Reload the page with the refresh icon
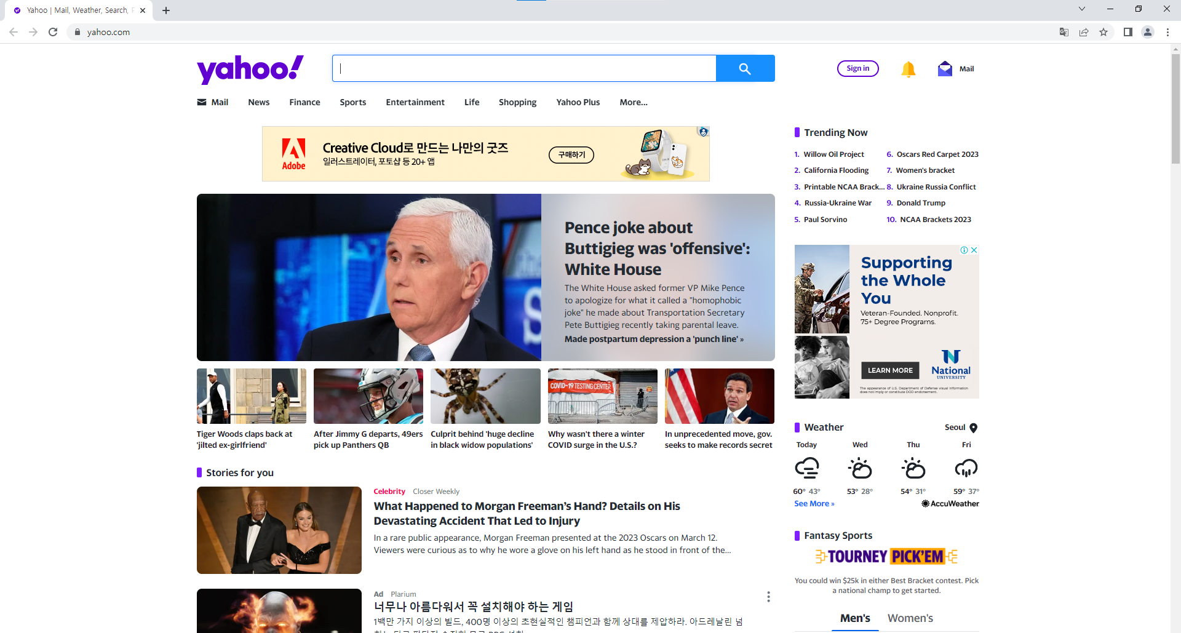This screenshot has height=633, width=1181. coord(53,32)
